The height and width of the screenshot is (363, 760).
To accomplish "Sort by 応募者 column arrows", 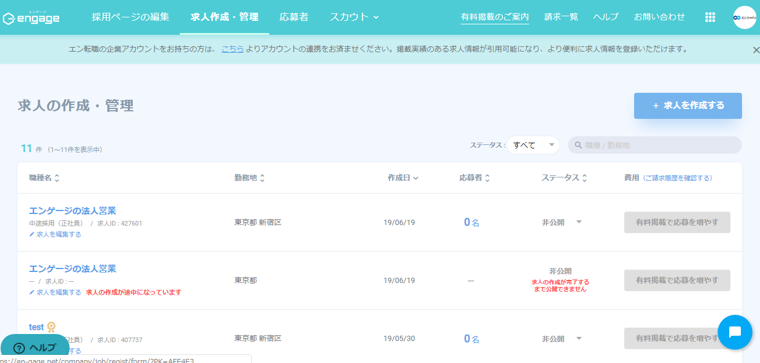I will coord(487,178).
